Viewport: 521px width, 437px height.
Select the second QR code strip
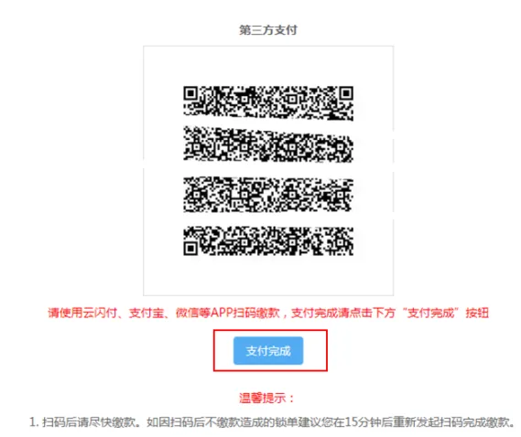(x=268, y=144)
